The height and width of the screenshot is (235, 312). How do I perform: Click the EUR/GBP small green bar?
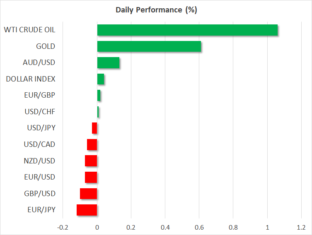pos(99,96)
